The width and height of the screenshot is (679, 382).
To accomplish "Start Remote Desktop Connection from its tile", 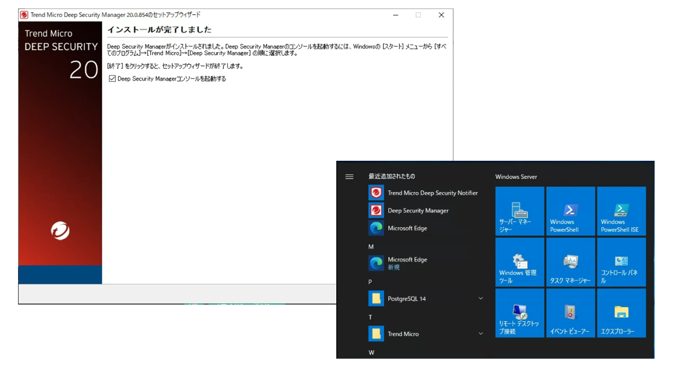I will click(519, 312).
